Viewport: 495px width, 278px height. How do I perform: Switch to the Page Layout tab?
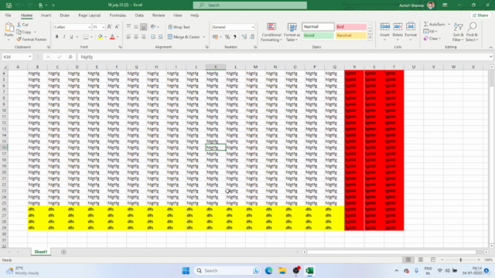point(90,15)
